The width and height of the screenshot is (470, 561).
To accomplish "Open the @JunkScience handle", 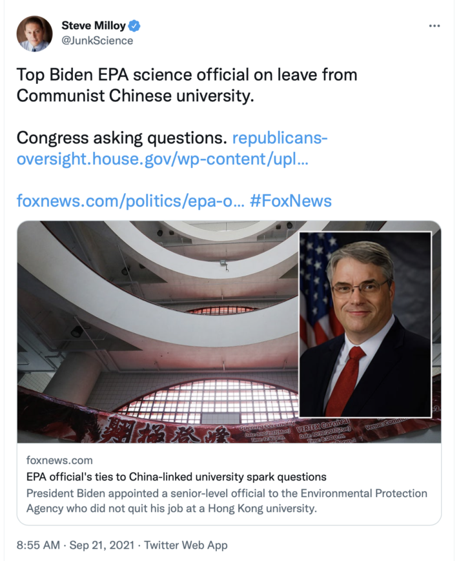I will [97, 41].
